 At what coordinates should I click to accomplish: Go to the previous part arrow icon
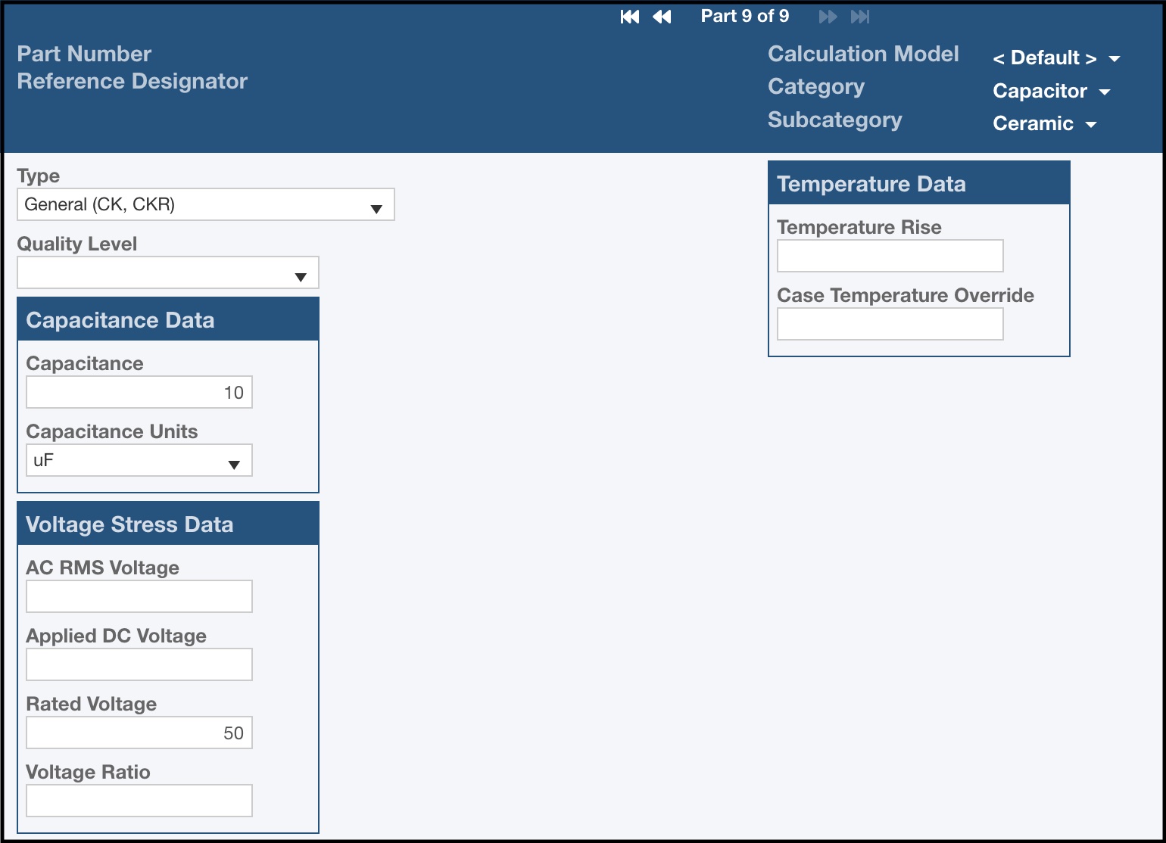coord(662,16)
